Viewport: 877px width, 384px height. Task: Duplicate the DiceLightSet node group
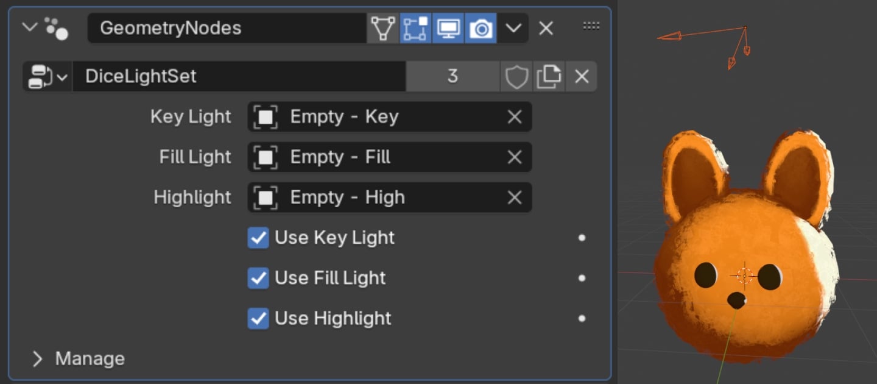coord(549,76)
